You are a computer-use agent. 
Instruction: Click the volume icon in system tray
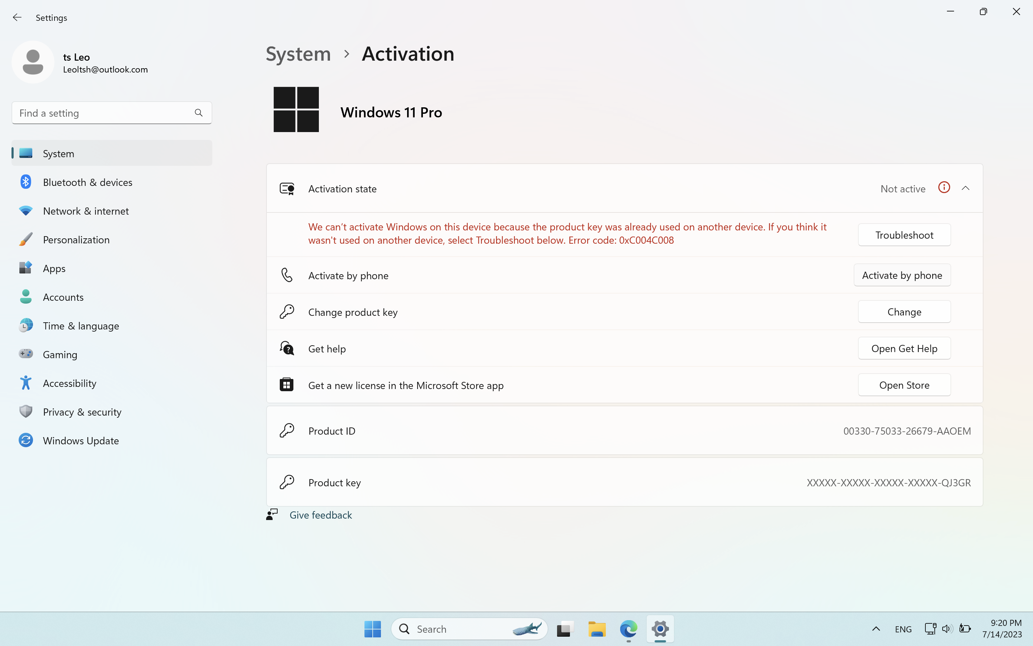(x=947, y=628)
